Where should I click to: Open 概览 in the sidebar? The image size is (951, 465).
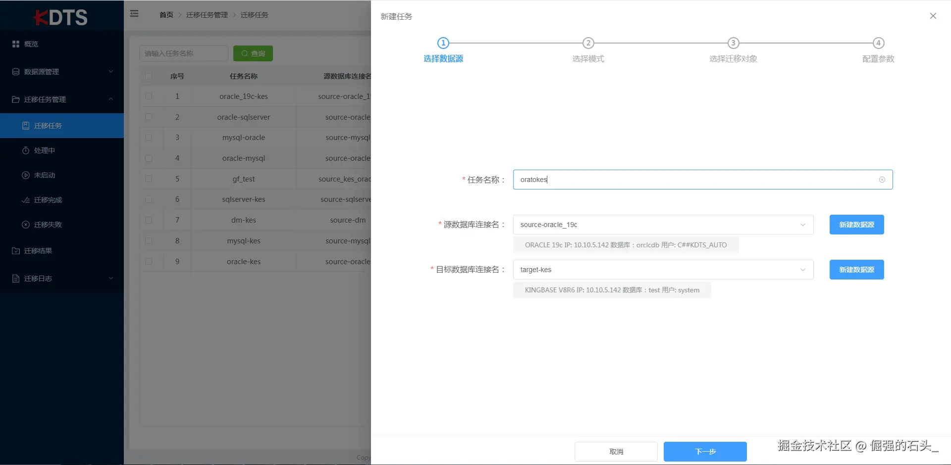pyautogui.click(x=62, y=44)
